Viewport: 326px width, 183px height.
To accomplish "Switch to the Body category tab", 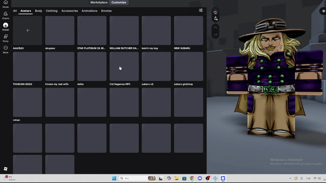I will point(38,11).
